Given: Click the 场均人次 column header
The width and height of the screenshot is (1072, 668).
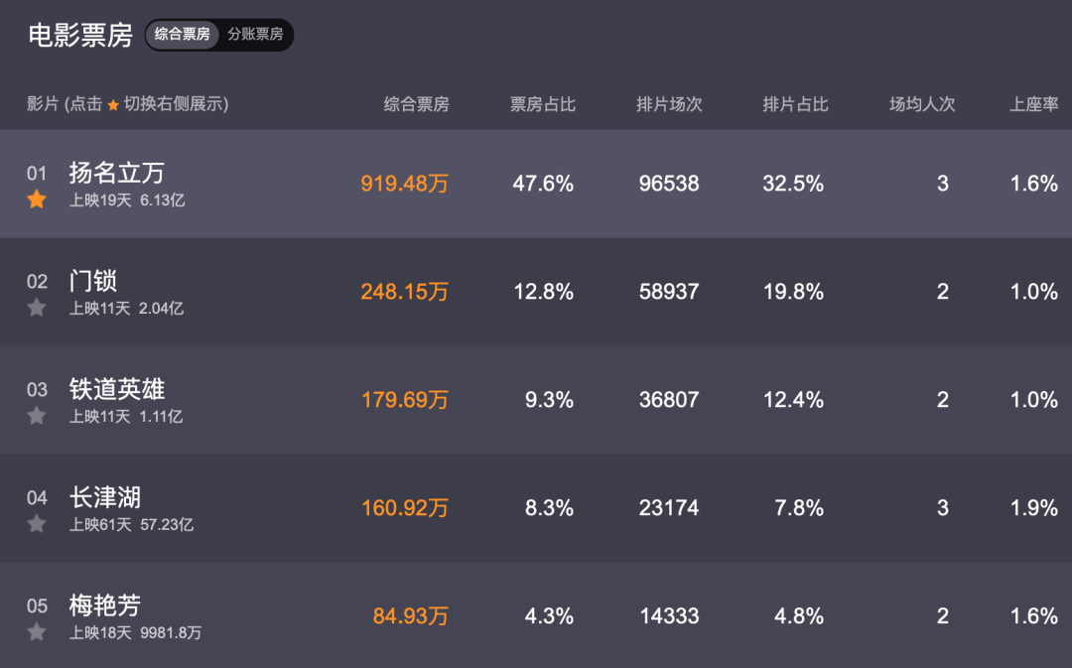Looking at the screenshot, I should pos(922,104).
